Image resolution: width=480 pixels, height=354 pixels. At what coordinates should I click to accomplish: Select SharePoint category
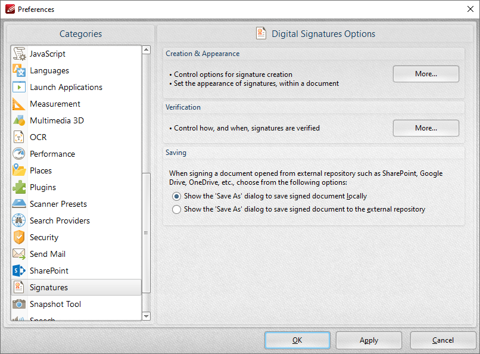(x=77, y=271)
